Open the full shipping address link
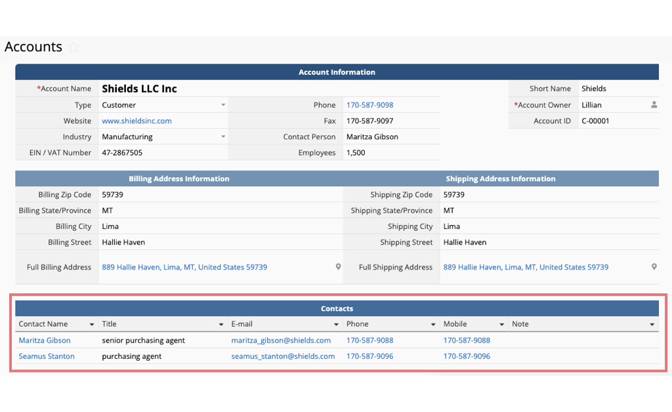Screen dimensions: 672x412 pos(526,267)
